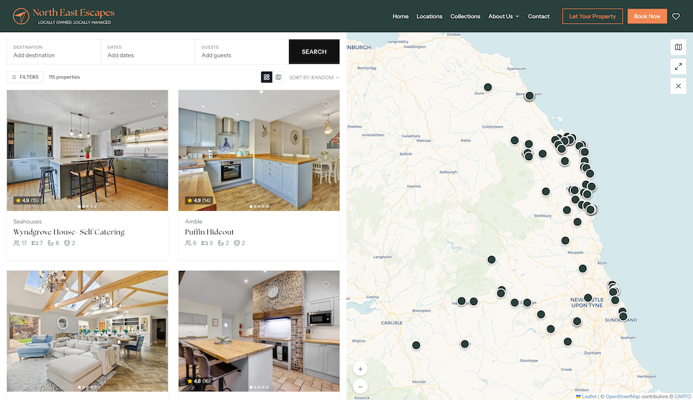Close the map panel
The width and height of the screenshot is (693, 400).
[678, 86]
